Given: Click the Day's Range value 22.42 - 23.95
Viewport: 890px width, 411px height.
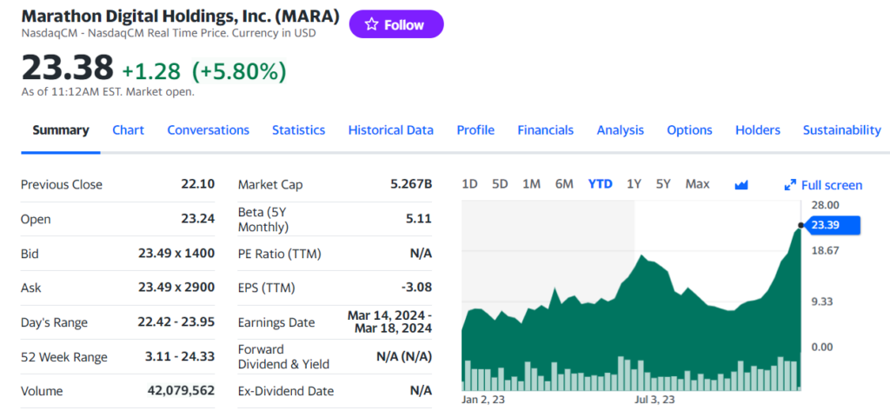Looking at the screenshot, I should point(176,322).
